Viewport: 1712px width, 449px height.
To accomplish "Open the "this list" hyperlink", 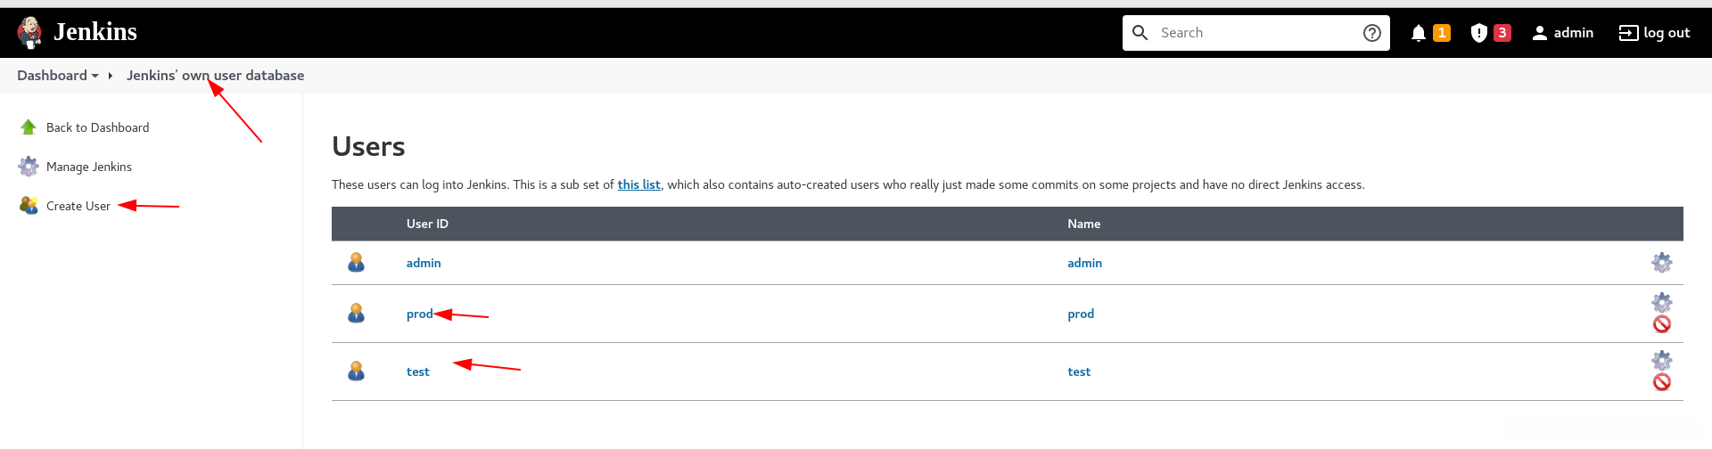I will pos(638,184).
